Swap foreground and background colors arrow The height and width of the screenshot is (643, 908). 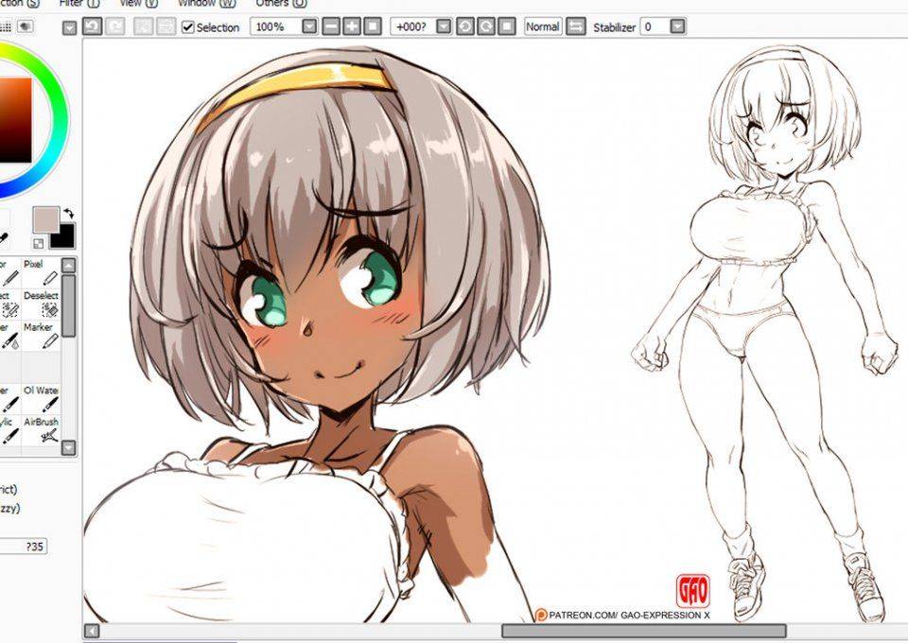pyautogui.click(x=68, y=213)
